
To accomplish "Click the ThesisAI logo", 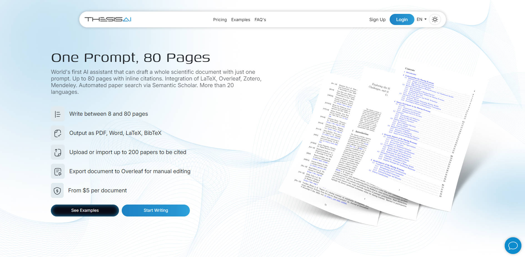I will point(108,19).
